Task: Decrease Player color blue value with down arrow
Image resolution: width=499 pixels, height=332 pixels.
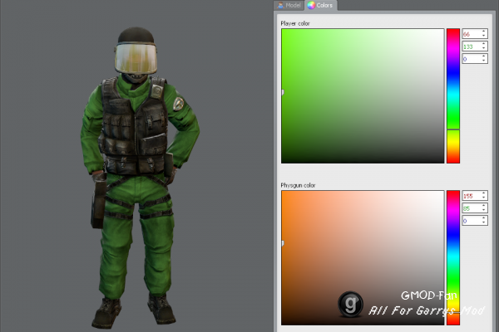Action: point(484,61)
